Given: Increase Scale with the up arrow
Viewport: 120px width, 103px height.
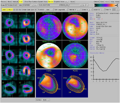Looking at the screenshot, I should pos(102,10).
